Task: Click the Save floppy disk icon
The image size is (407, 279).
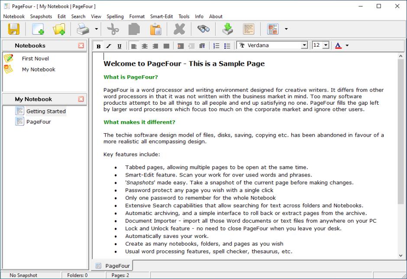Action: (14, 29)
